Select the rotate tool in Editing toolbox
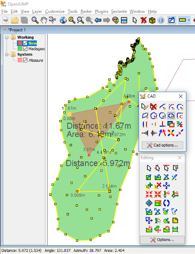This screenshot has height=254, width=195. [x=166, y=203]
